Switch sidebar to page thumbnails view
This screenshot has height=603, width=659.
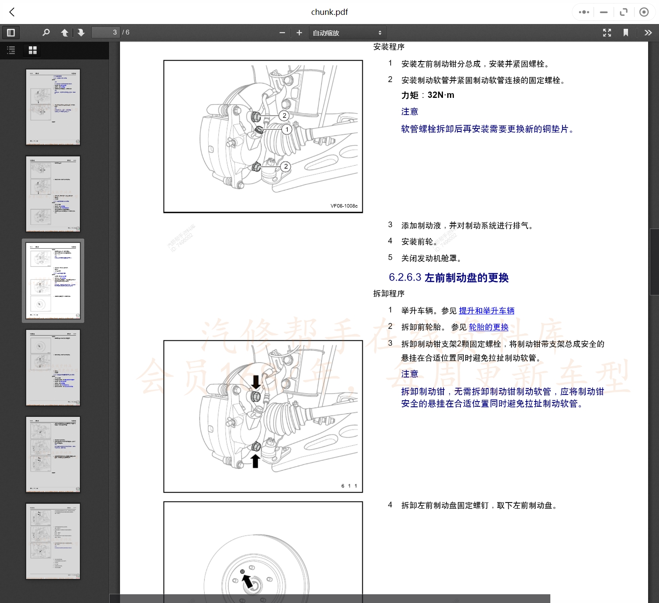32,50
